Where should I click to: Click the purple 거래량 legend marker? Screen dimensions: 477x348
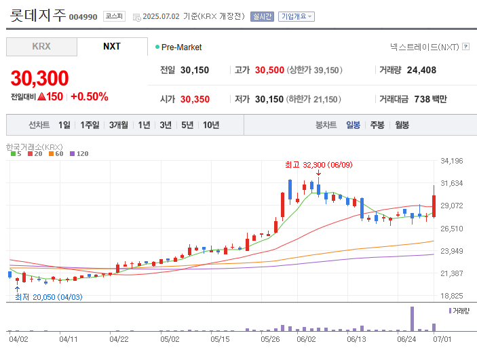[451, 311]
